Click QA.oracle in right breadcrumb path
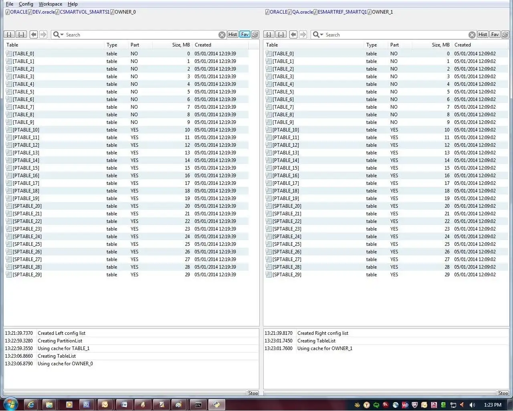Image resolution: width=513 pixels, height=411 pixels. (x=303, y=12)
